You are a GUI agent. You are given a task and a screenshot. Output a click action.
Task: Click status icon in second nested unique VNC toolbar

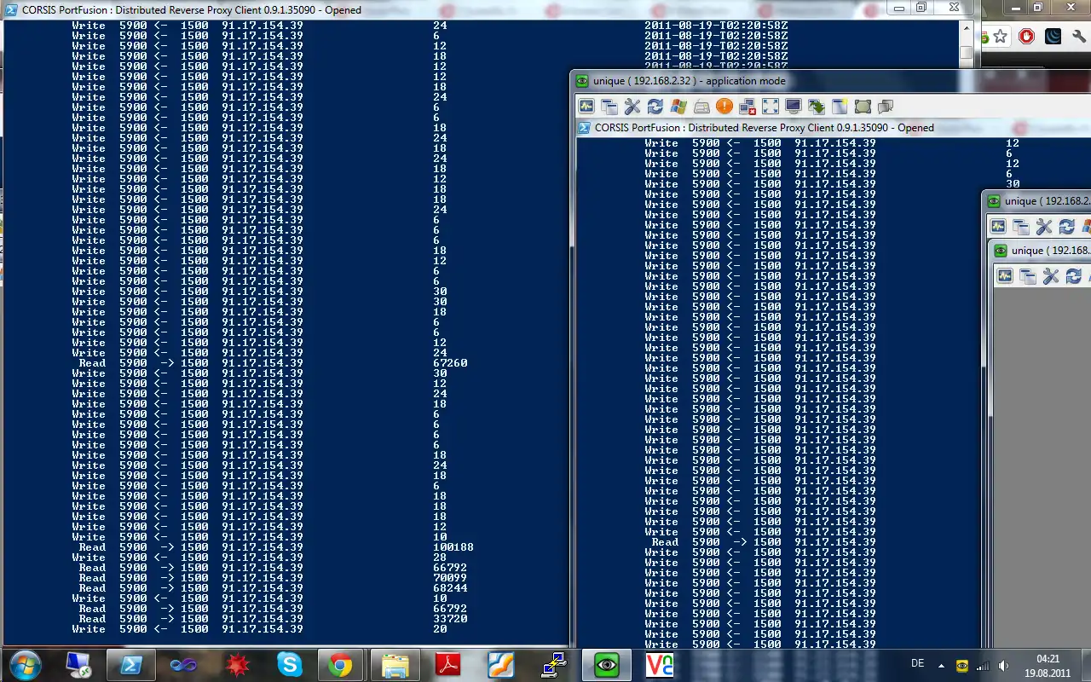click(x=998, y=227)
